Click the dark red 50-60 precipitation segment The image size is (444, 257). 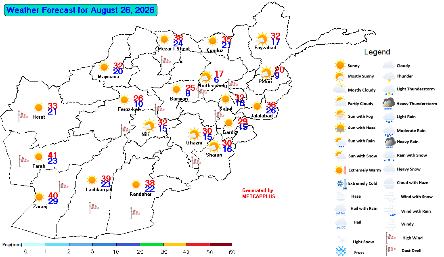(x=221, y=244)
